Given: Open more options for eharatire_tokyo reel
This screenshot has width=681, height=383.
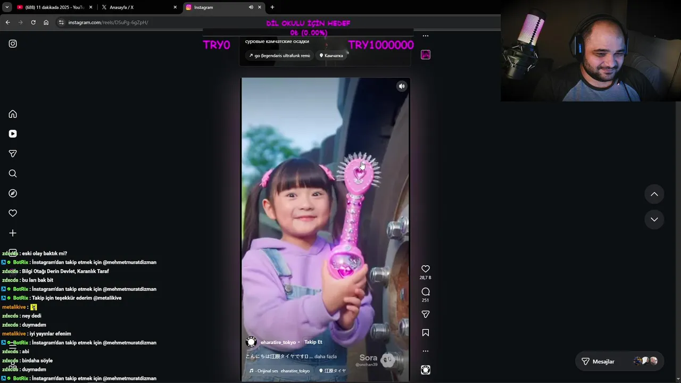Looking at the screenshot, I should pyautogui.click(x=426, y=351).
